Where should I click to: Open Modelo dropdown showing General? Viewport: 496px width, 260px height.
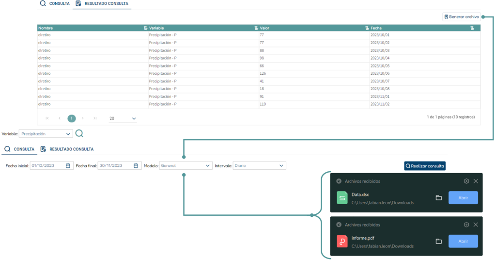click(186, 165)
